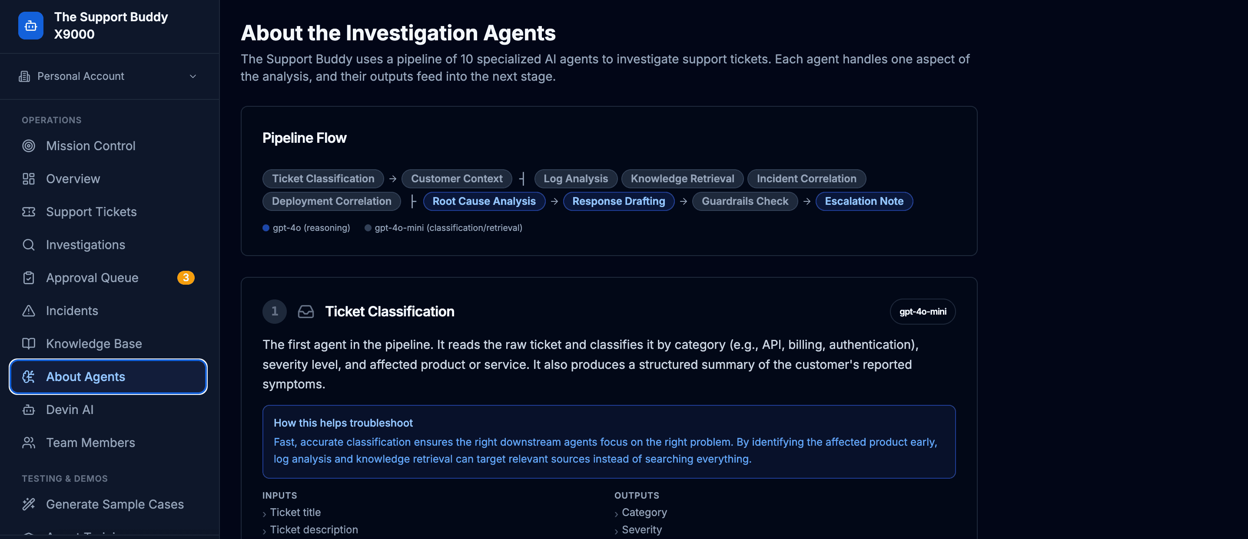Click the 'Category' output entry
Image resolution: width=1248 pixels, height=539 pixels.
click(x=644, y=513)
